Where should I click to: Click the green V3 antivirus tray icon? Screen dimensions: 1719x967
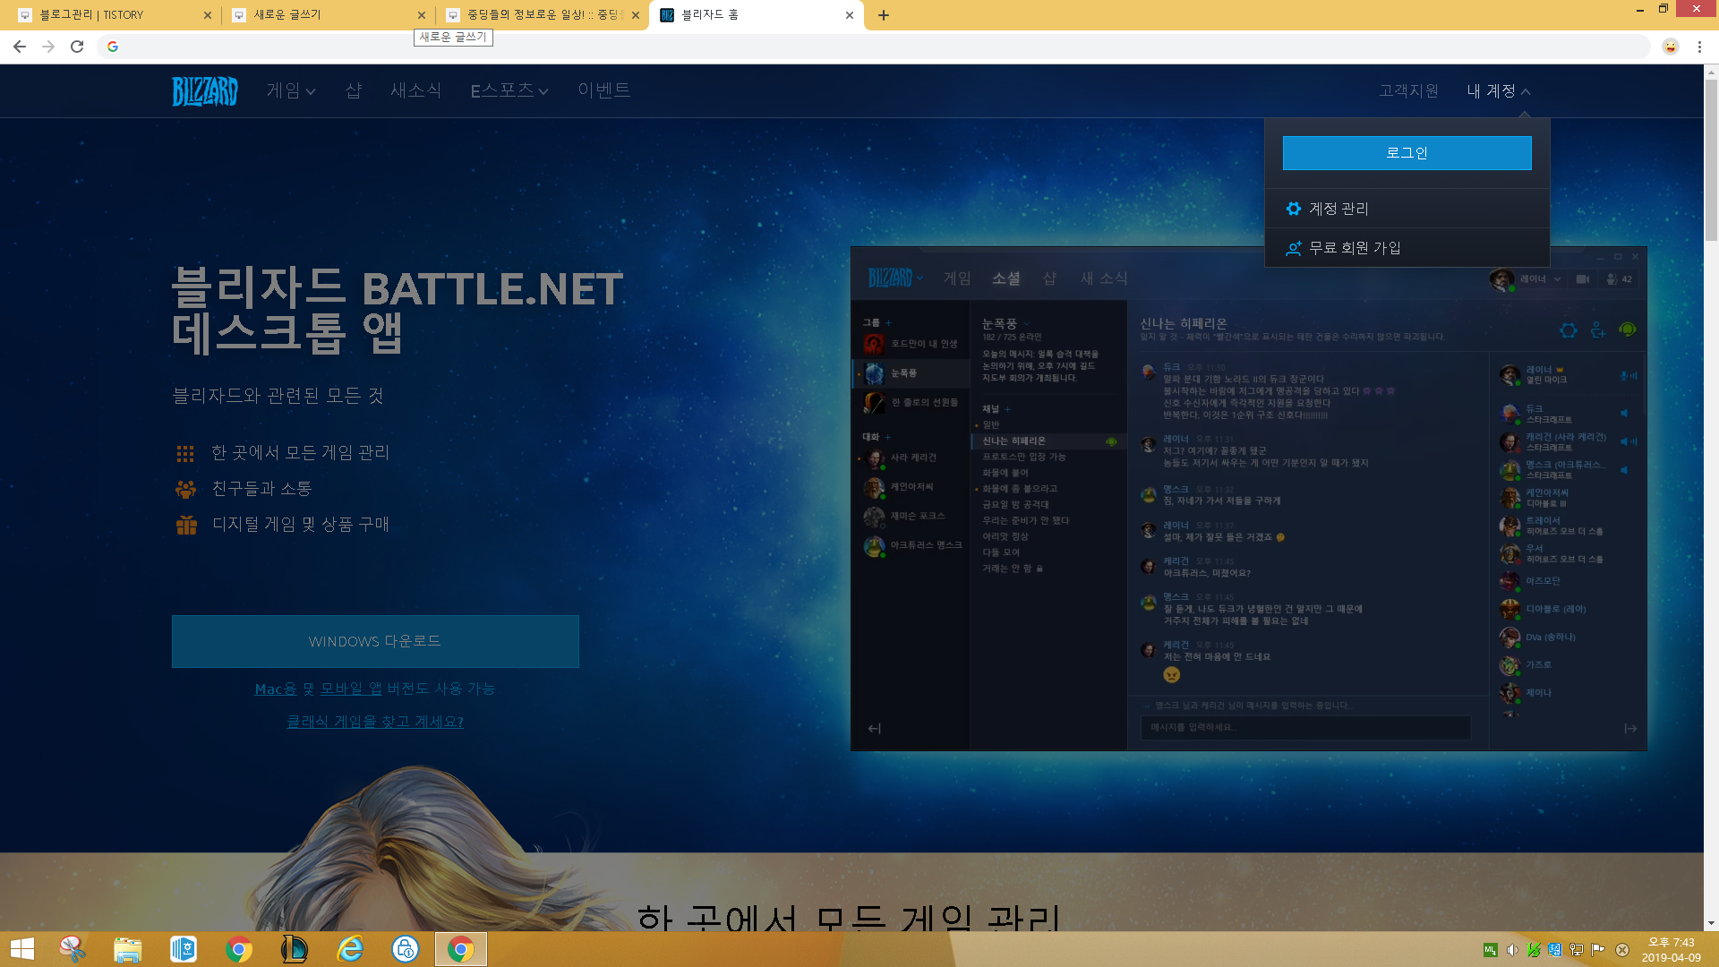1534,950
